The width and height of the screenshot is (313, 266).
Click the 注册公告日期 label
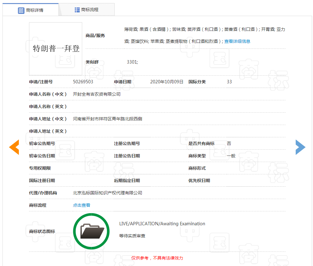pyautogui.click(x=127, y=156)
